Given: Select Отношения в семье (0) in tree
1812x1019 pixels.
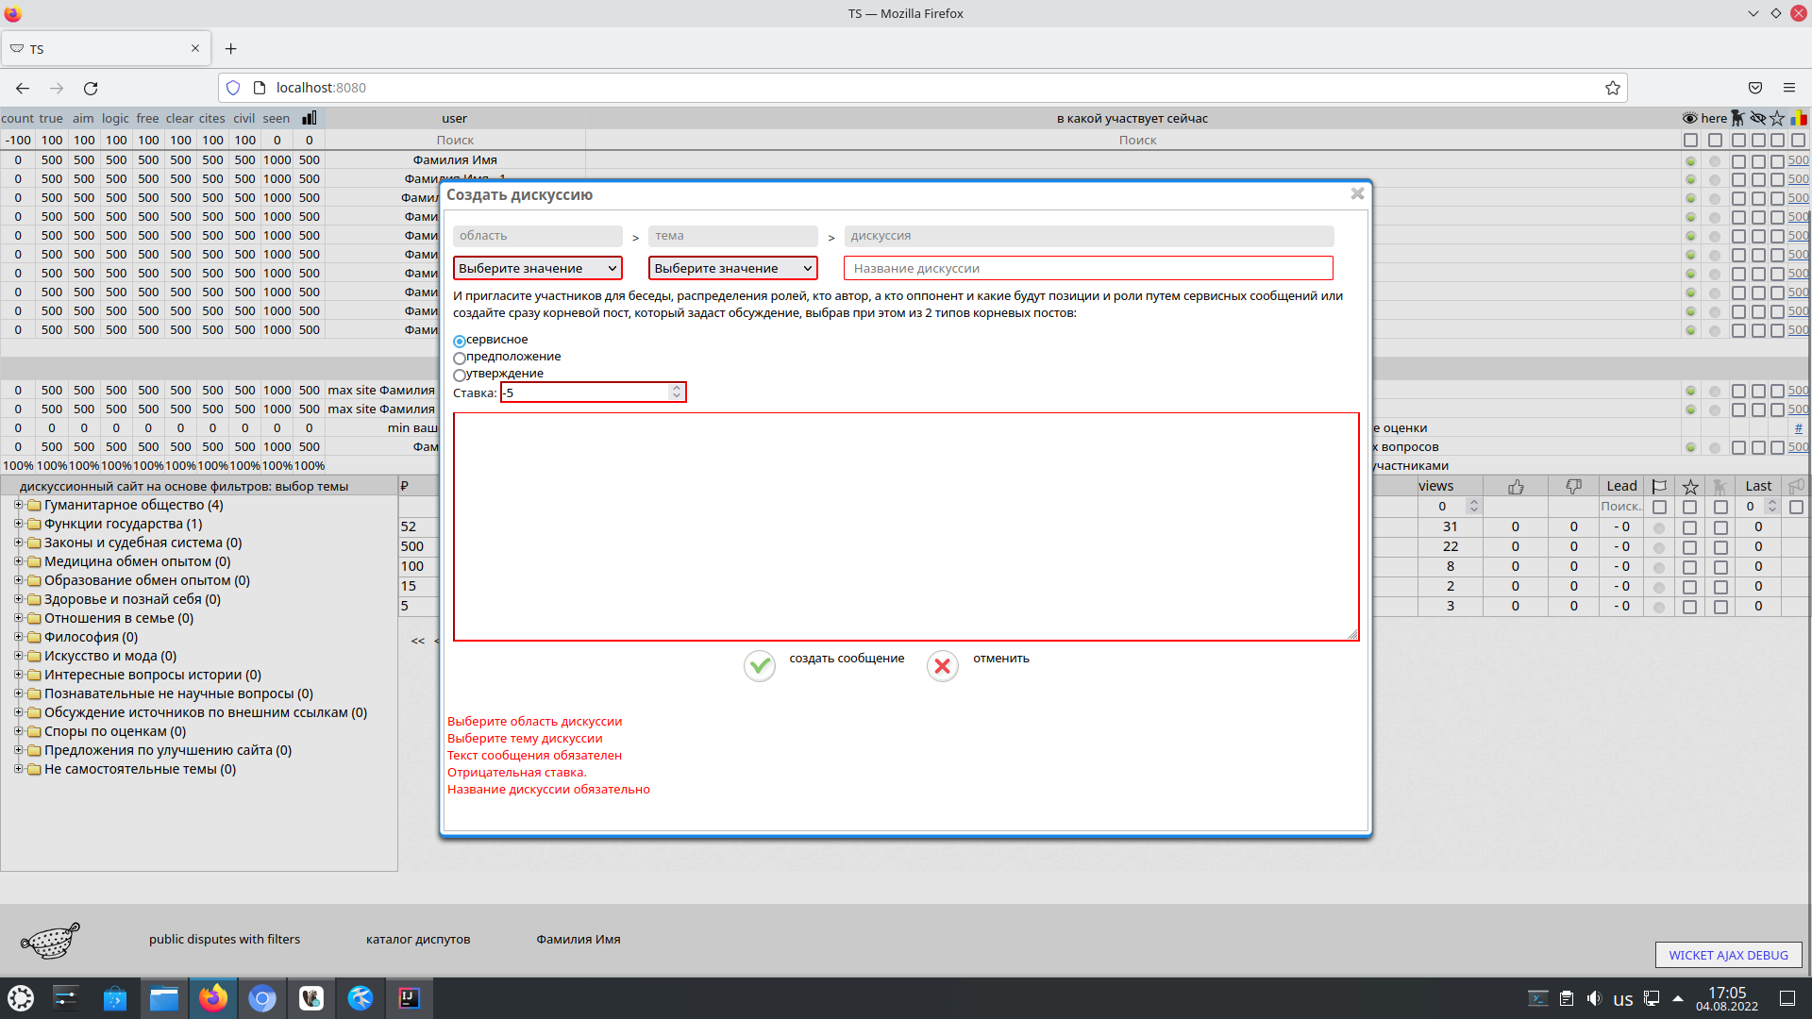Looking at the screenshot, I should click(119, 618).
